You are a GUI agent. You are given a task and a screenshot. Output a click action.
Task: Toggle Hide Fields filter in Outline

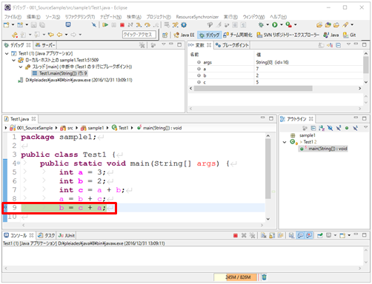pos(330,128)
